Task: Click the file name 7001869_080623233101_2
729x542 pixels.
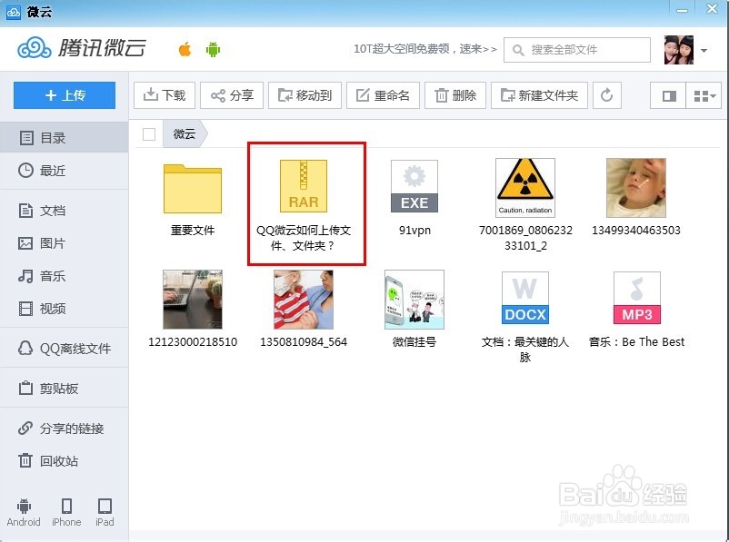Action: pyautogui.click(x=525, y=238)
